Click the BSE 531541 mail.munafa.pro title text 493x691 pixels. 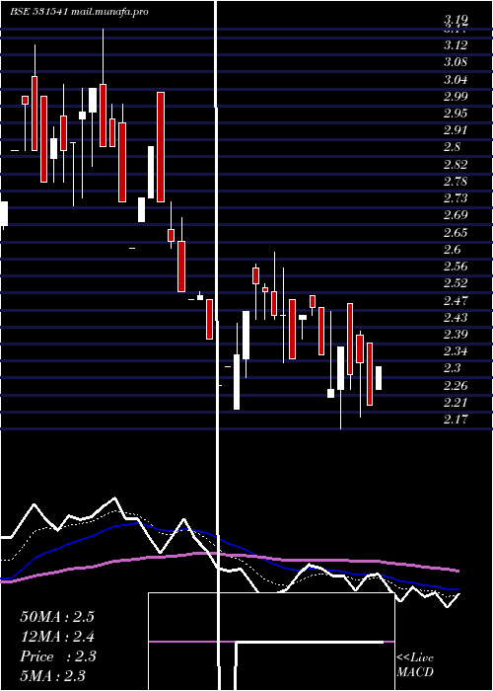point(79,12)
